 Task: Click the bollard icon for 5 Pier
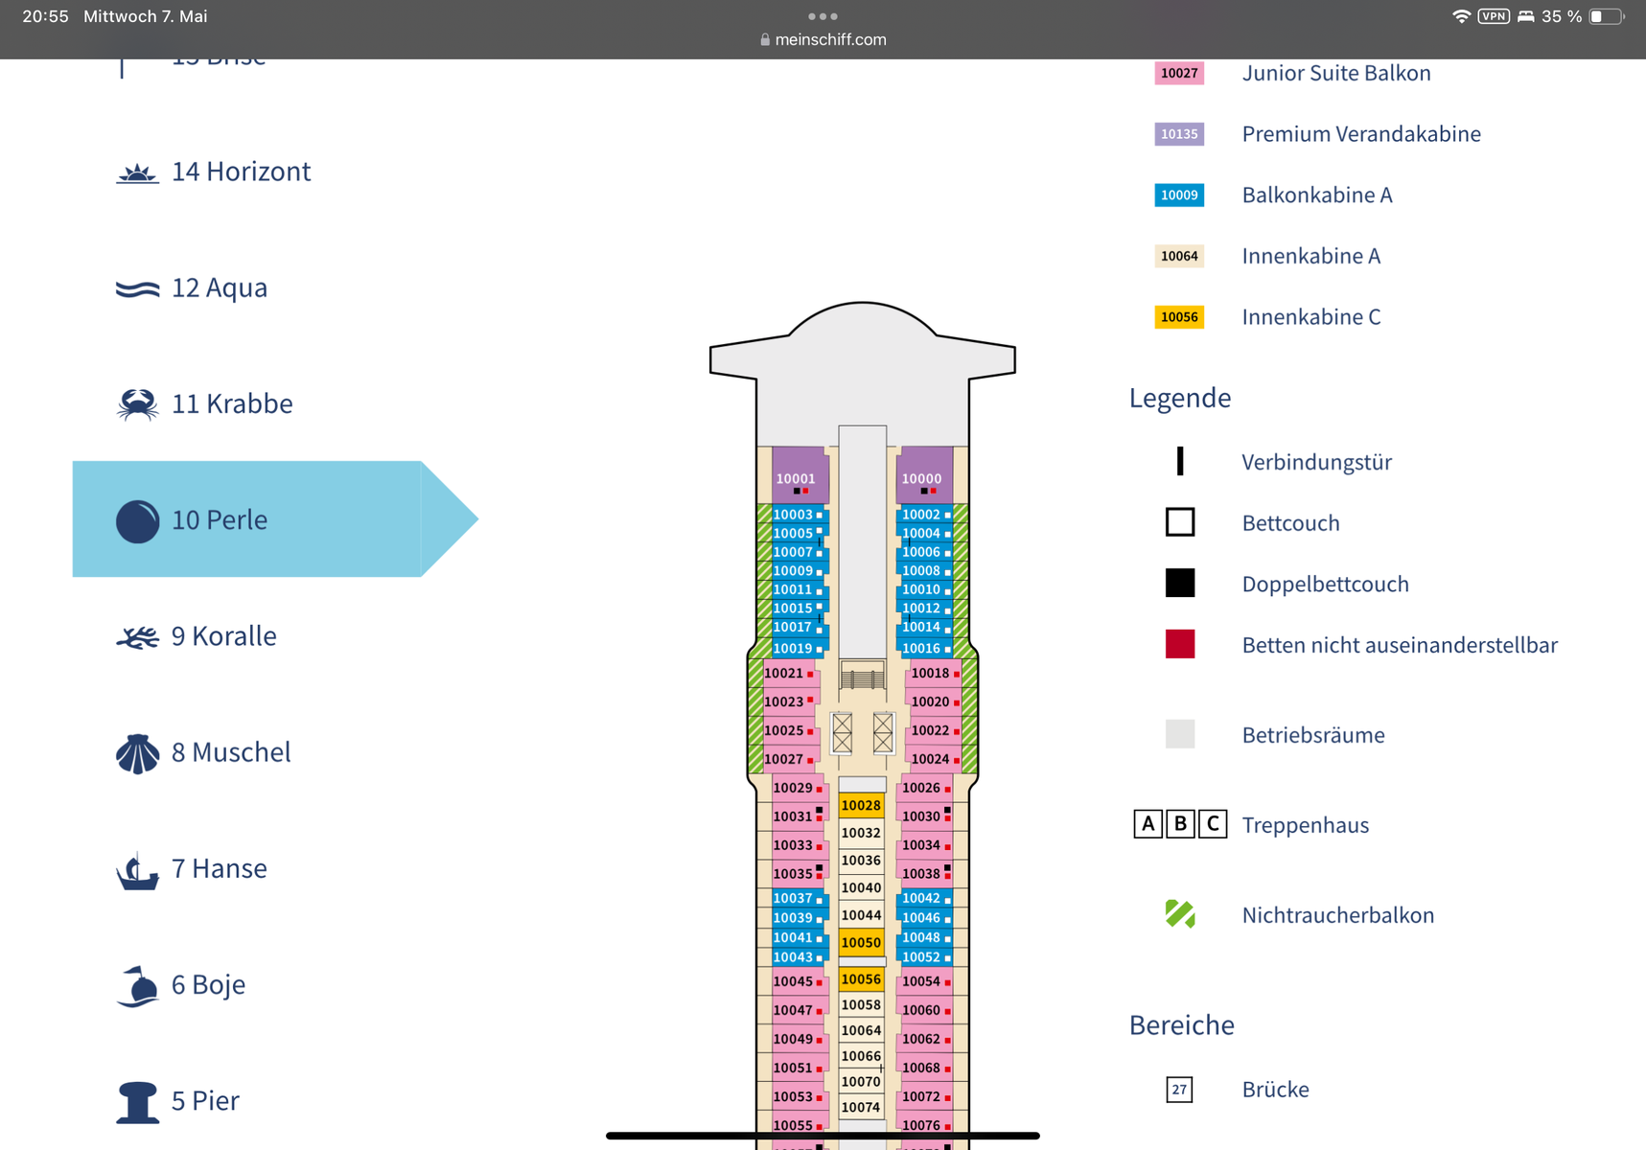(137, 1102)
